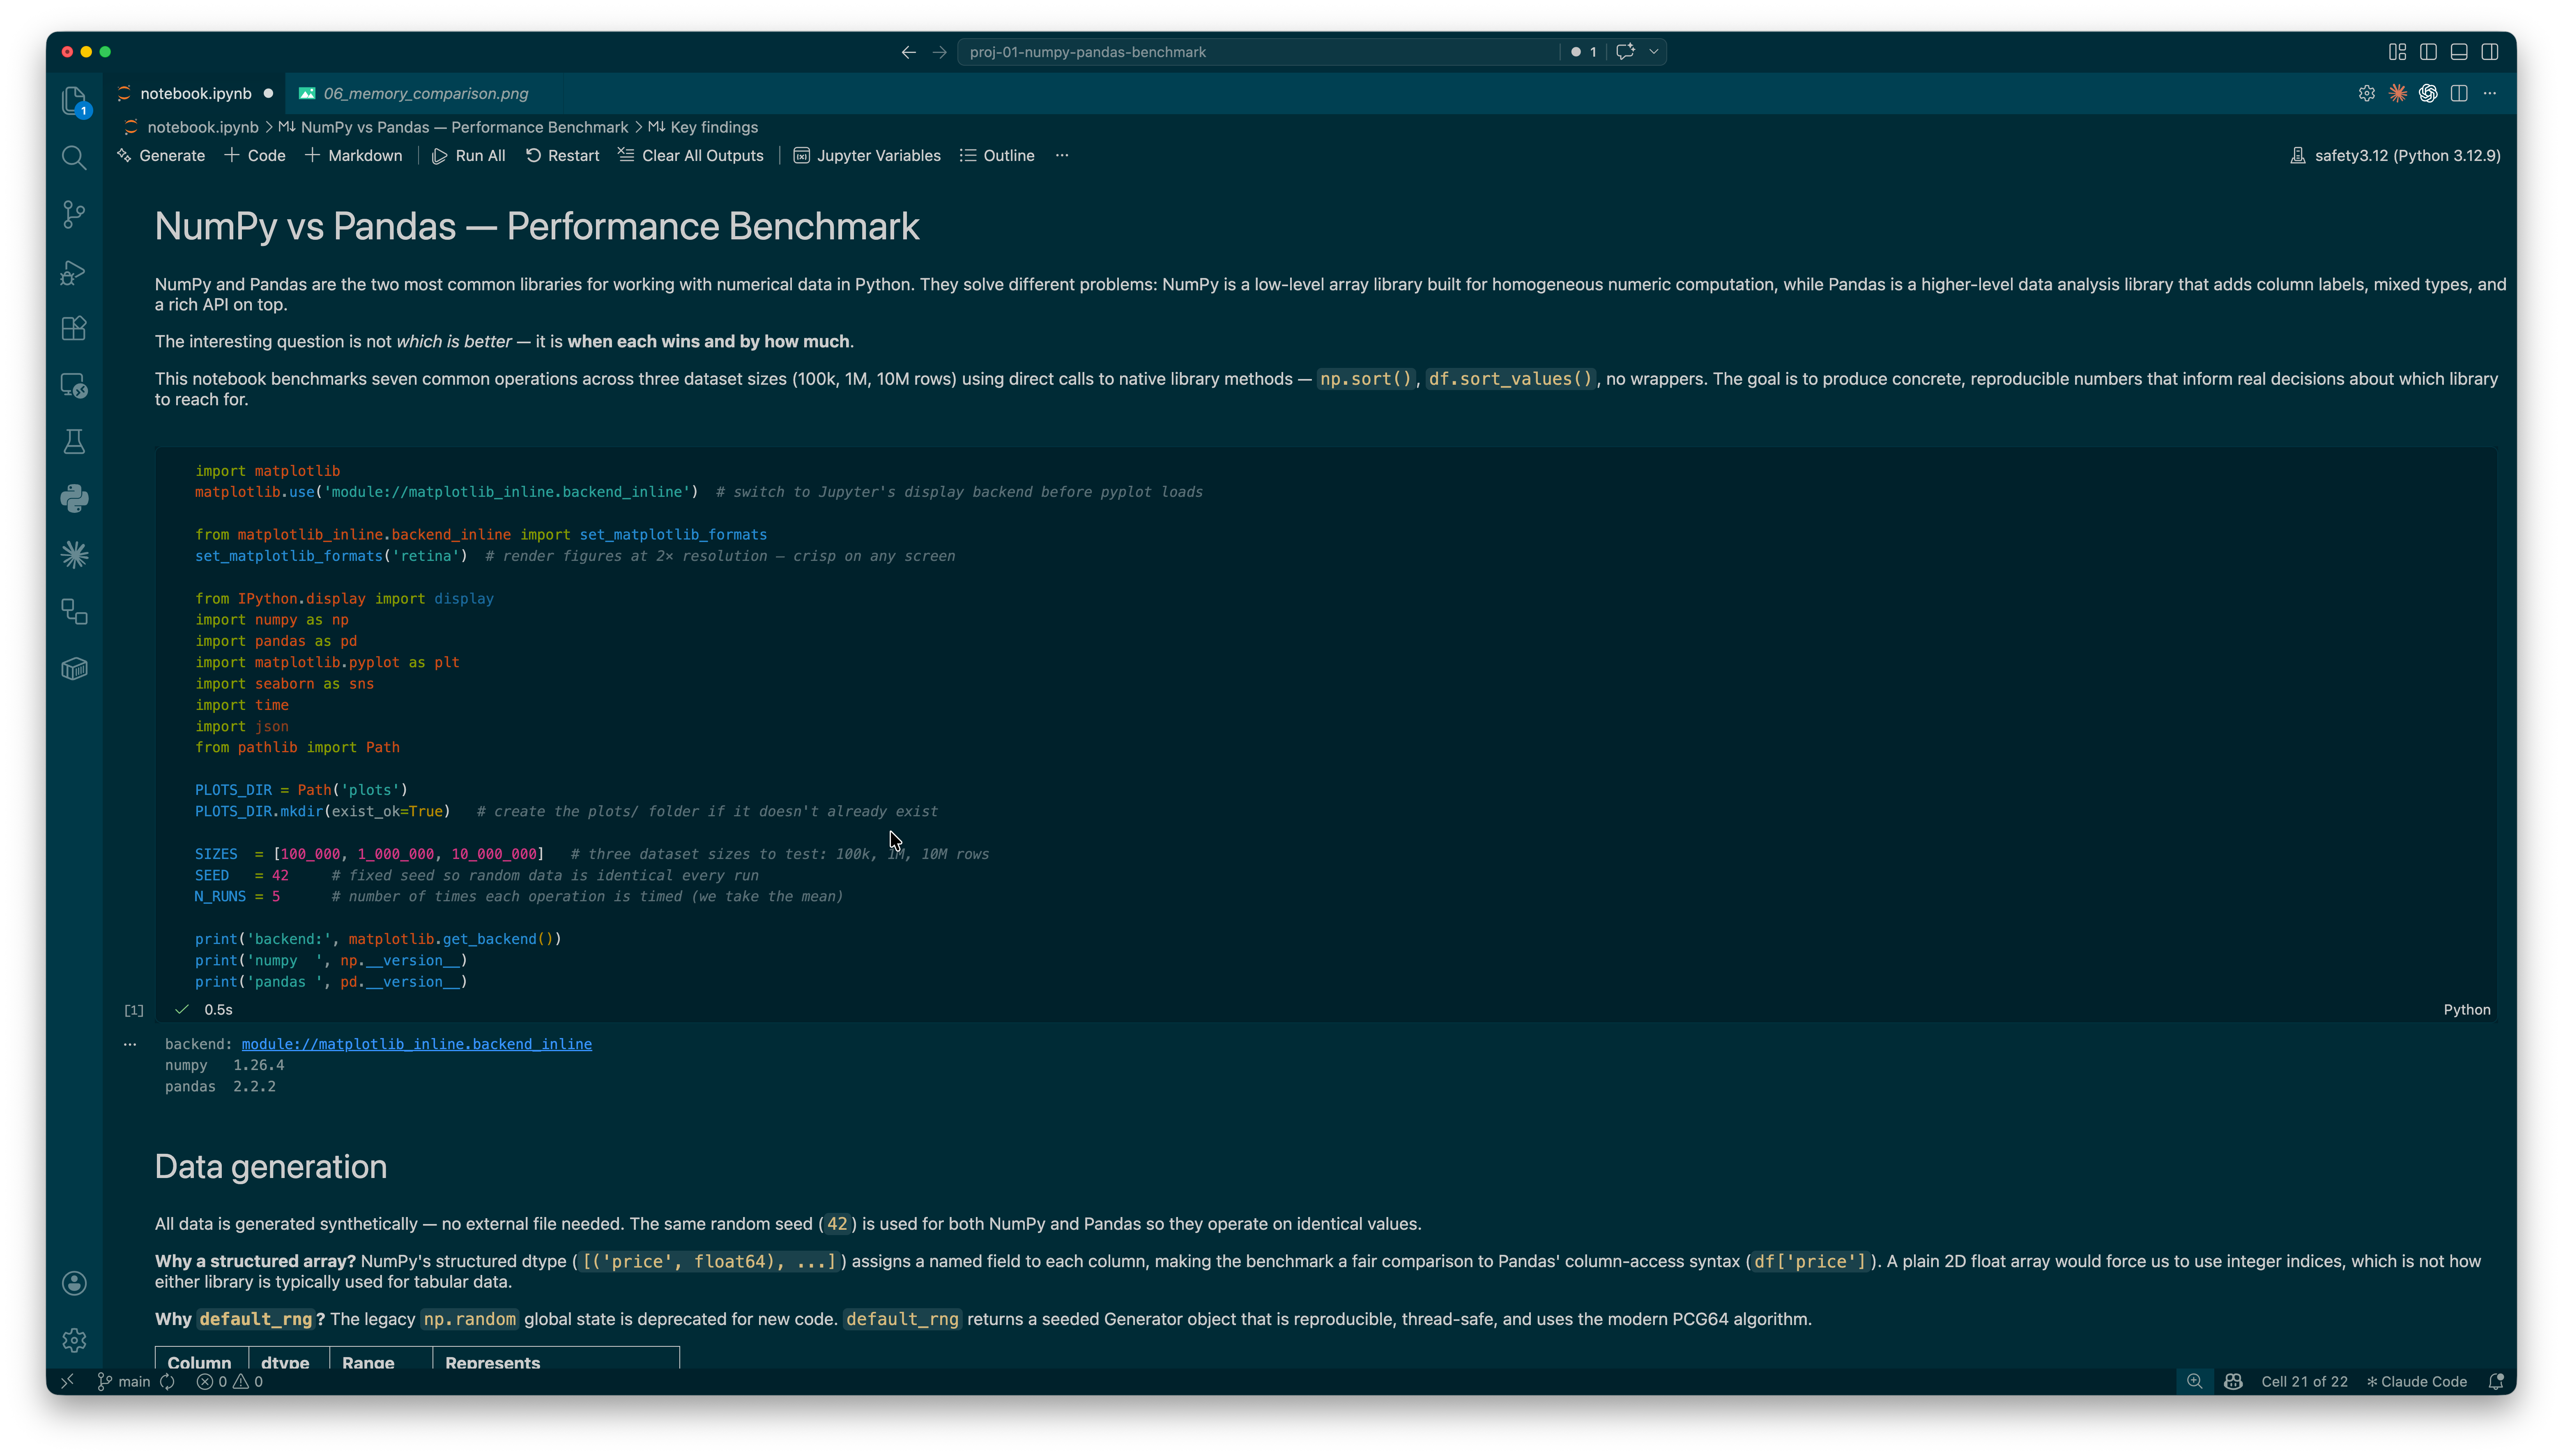This screenshot has height=1456, width=2563.
Task: Open cell output actions ellipsis menu
Action: (130, 1044)
